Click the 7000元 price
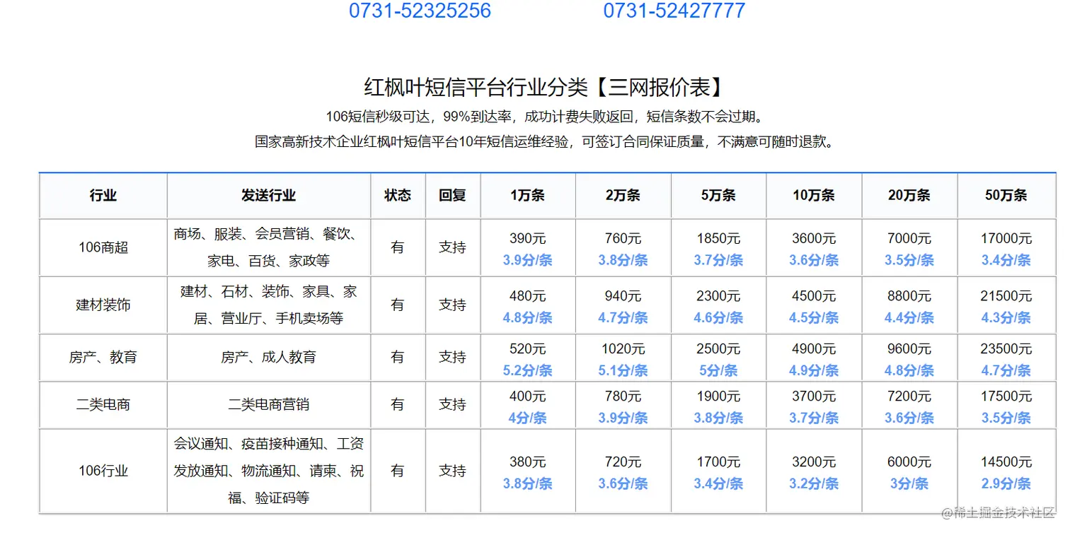Viewport: 1070px width, 535px height. (x=909, y=239)
